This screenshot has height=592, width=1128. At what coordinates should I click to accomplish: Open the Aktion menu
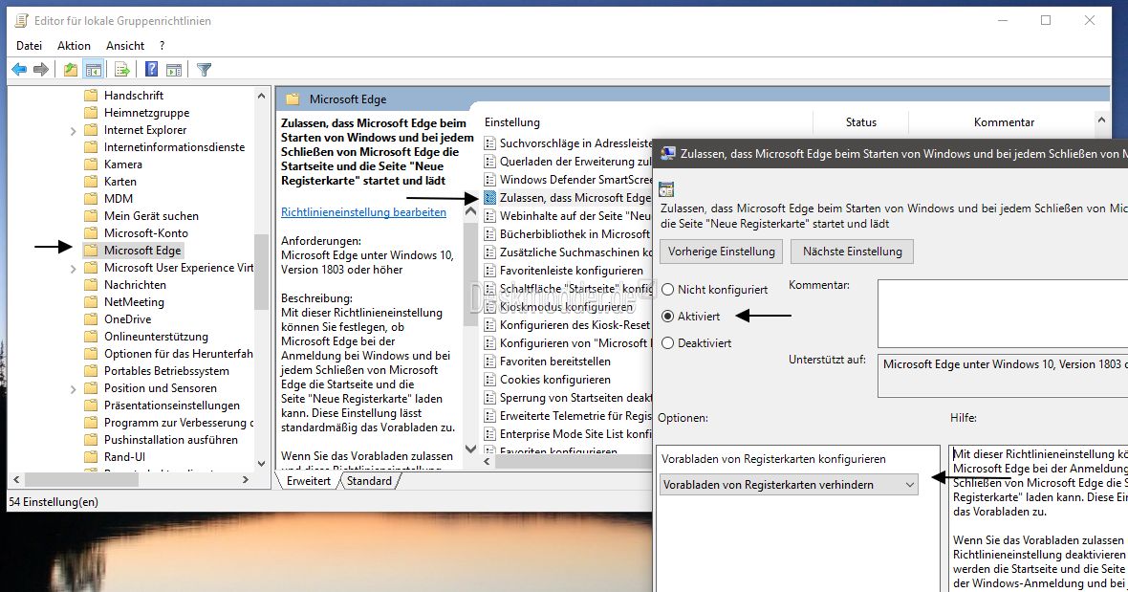point(75,45)
